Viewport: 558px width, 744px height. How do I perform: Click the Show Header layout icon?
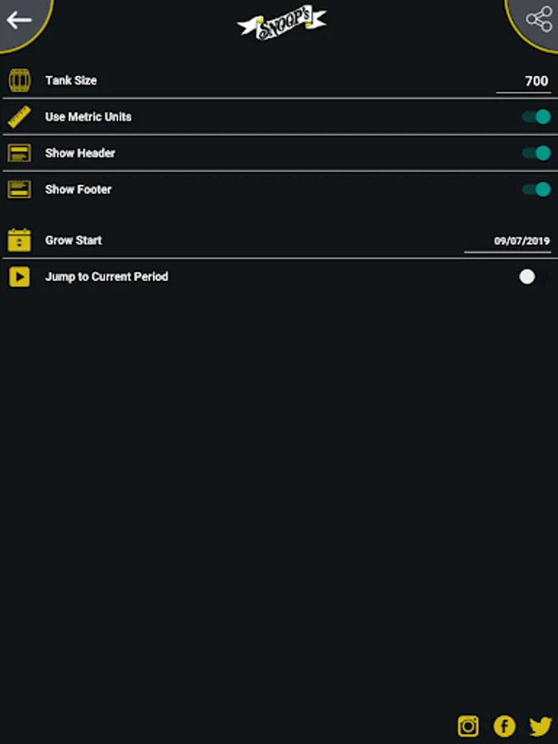(x=20, y=153)
